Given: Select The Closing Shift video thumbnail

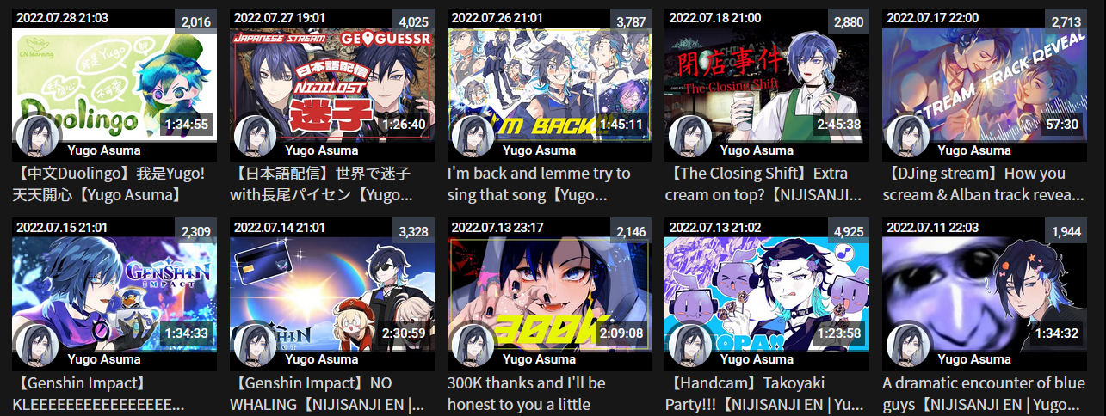Looking at the screenshot, I should click(767, 82).
